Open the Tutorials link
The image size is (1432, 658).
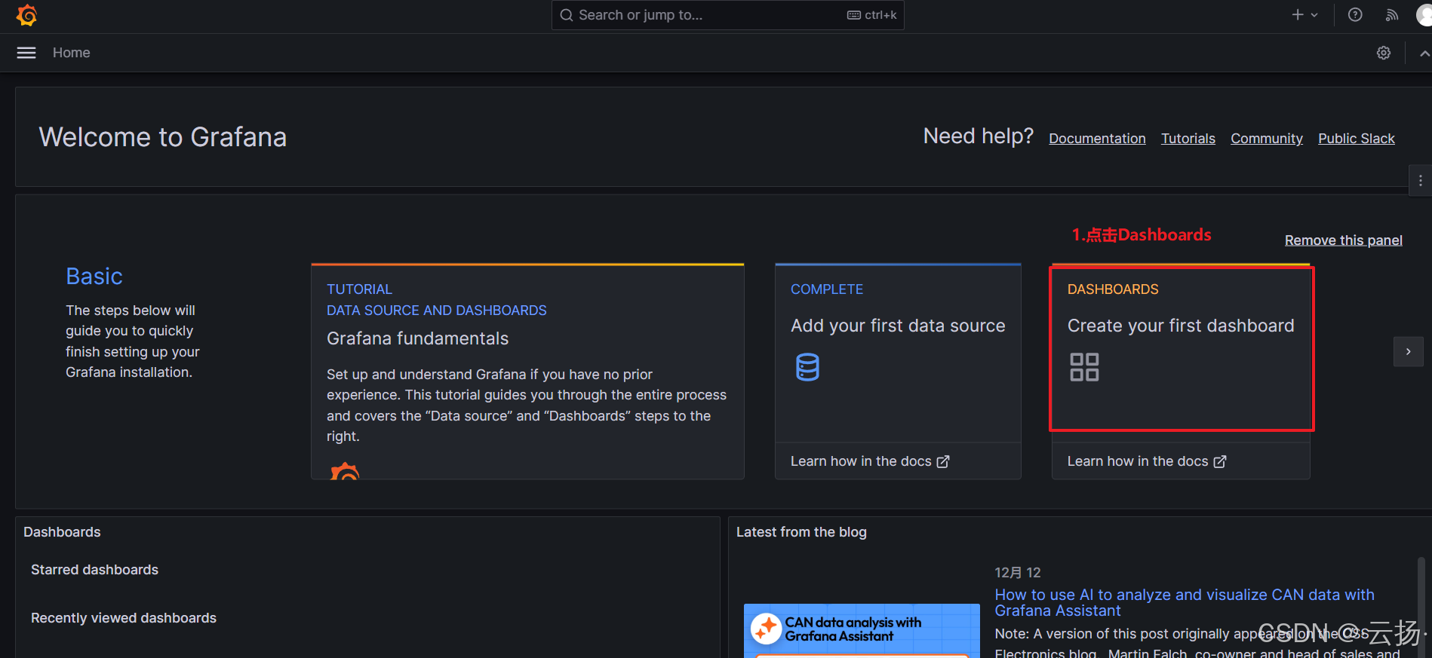coord(1188,139)
